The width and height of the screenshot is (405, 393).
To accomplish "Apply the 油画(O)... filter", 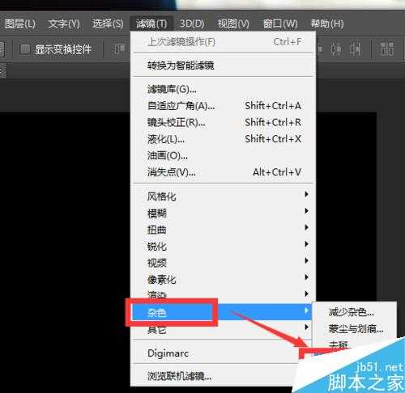I will click(x=223, y=155).
